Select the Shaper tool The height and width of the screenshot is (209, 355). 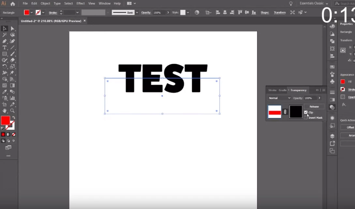point(4,60)
